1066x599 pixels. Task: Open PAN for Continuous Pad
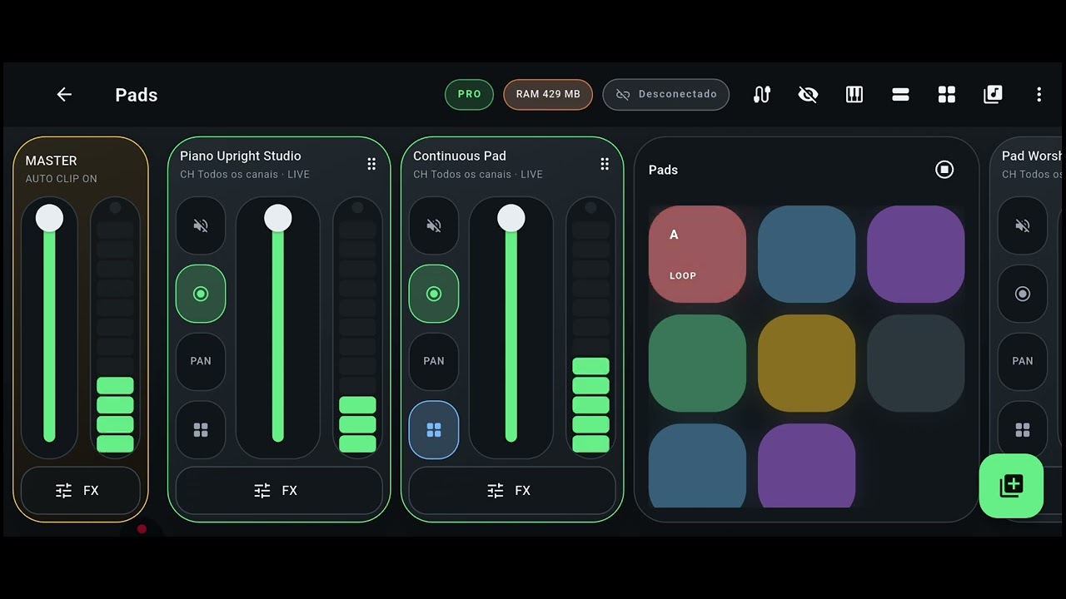(x=434, y=361)
